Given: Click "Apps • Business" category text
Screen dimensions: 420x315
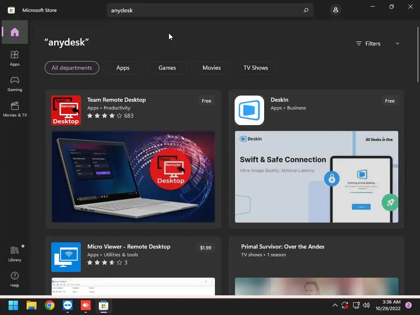Looking at the screenshot, I should 288,108.
